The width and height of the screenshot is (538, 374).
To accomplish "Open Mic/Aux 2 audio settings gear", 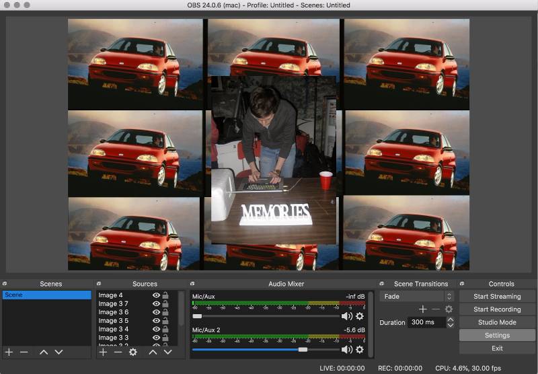I will click(x=360, y=349).
